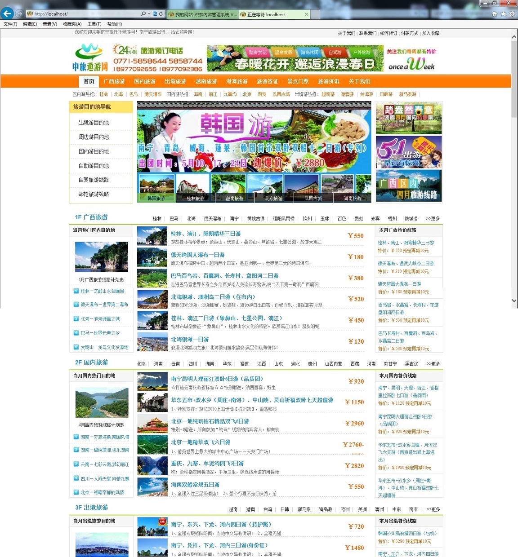Open 自驾旅游线路 in destination sidebar

(x=94, y=180)
